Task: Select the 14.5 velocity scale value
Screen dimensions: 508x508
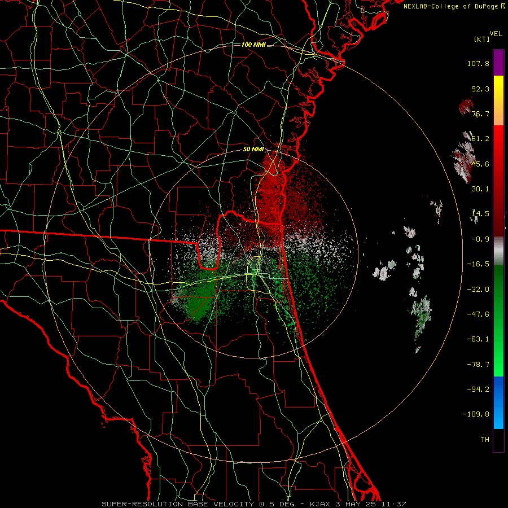Action: point(480,214)
